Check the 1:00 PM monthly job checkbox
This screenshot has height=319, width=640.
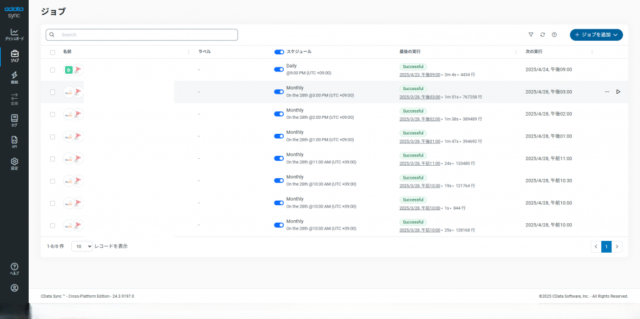[52, 136]
